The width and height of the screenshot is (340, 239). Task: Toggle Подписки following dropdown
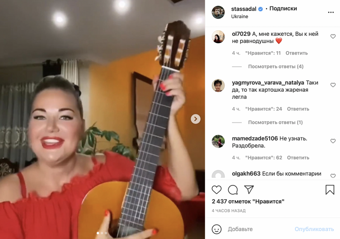(283, 9)
